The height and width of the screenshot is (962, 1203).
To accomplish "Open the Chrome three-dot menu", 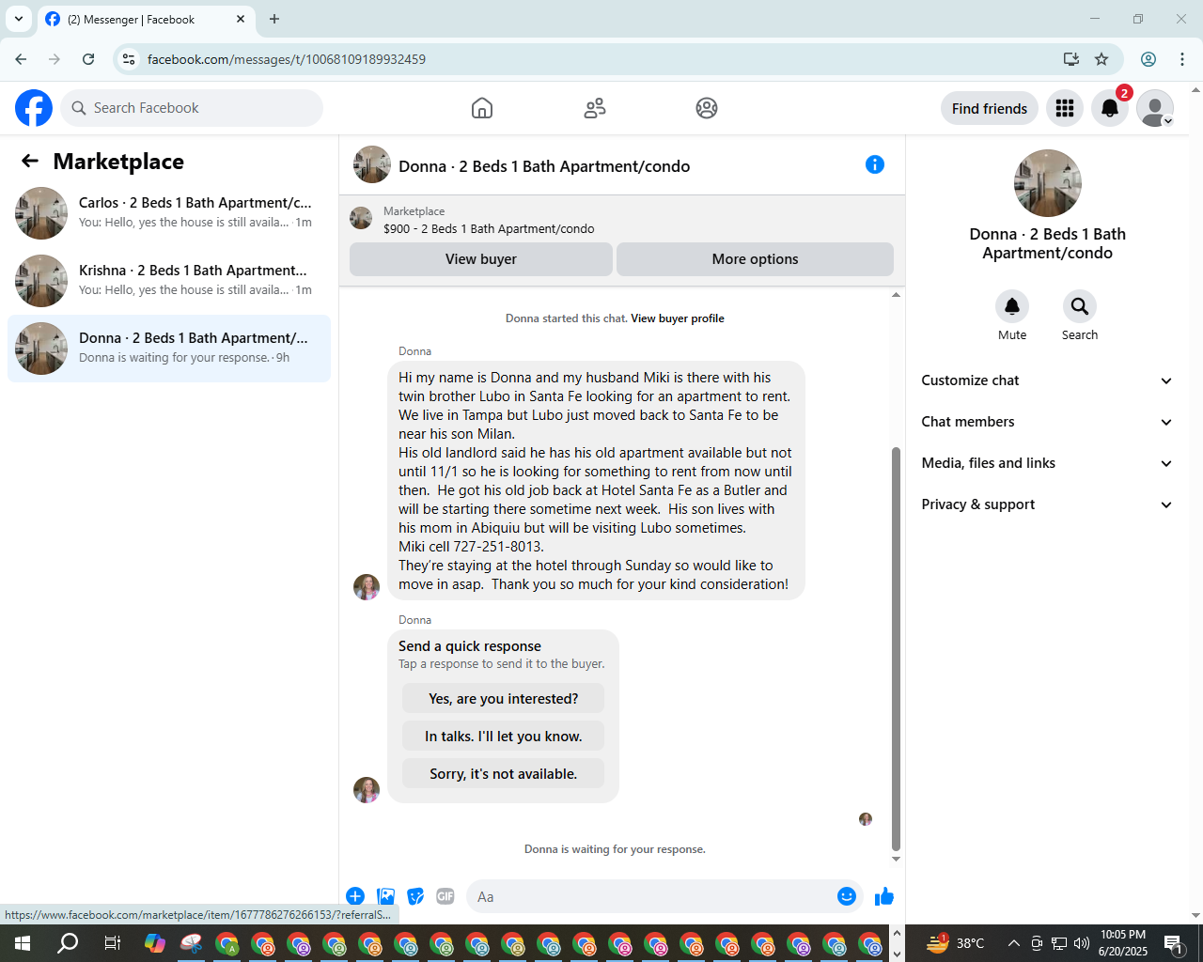I will pyautogui.click(x=1182, y=59).
